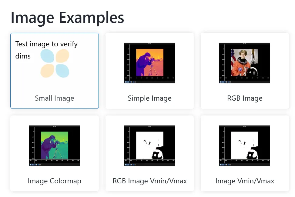Open the RGB Image Vmin/Vmax label

click(149, 181)
